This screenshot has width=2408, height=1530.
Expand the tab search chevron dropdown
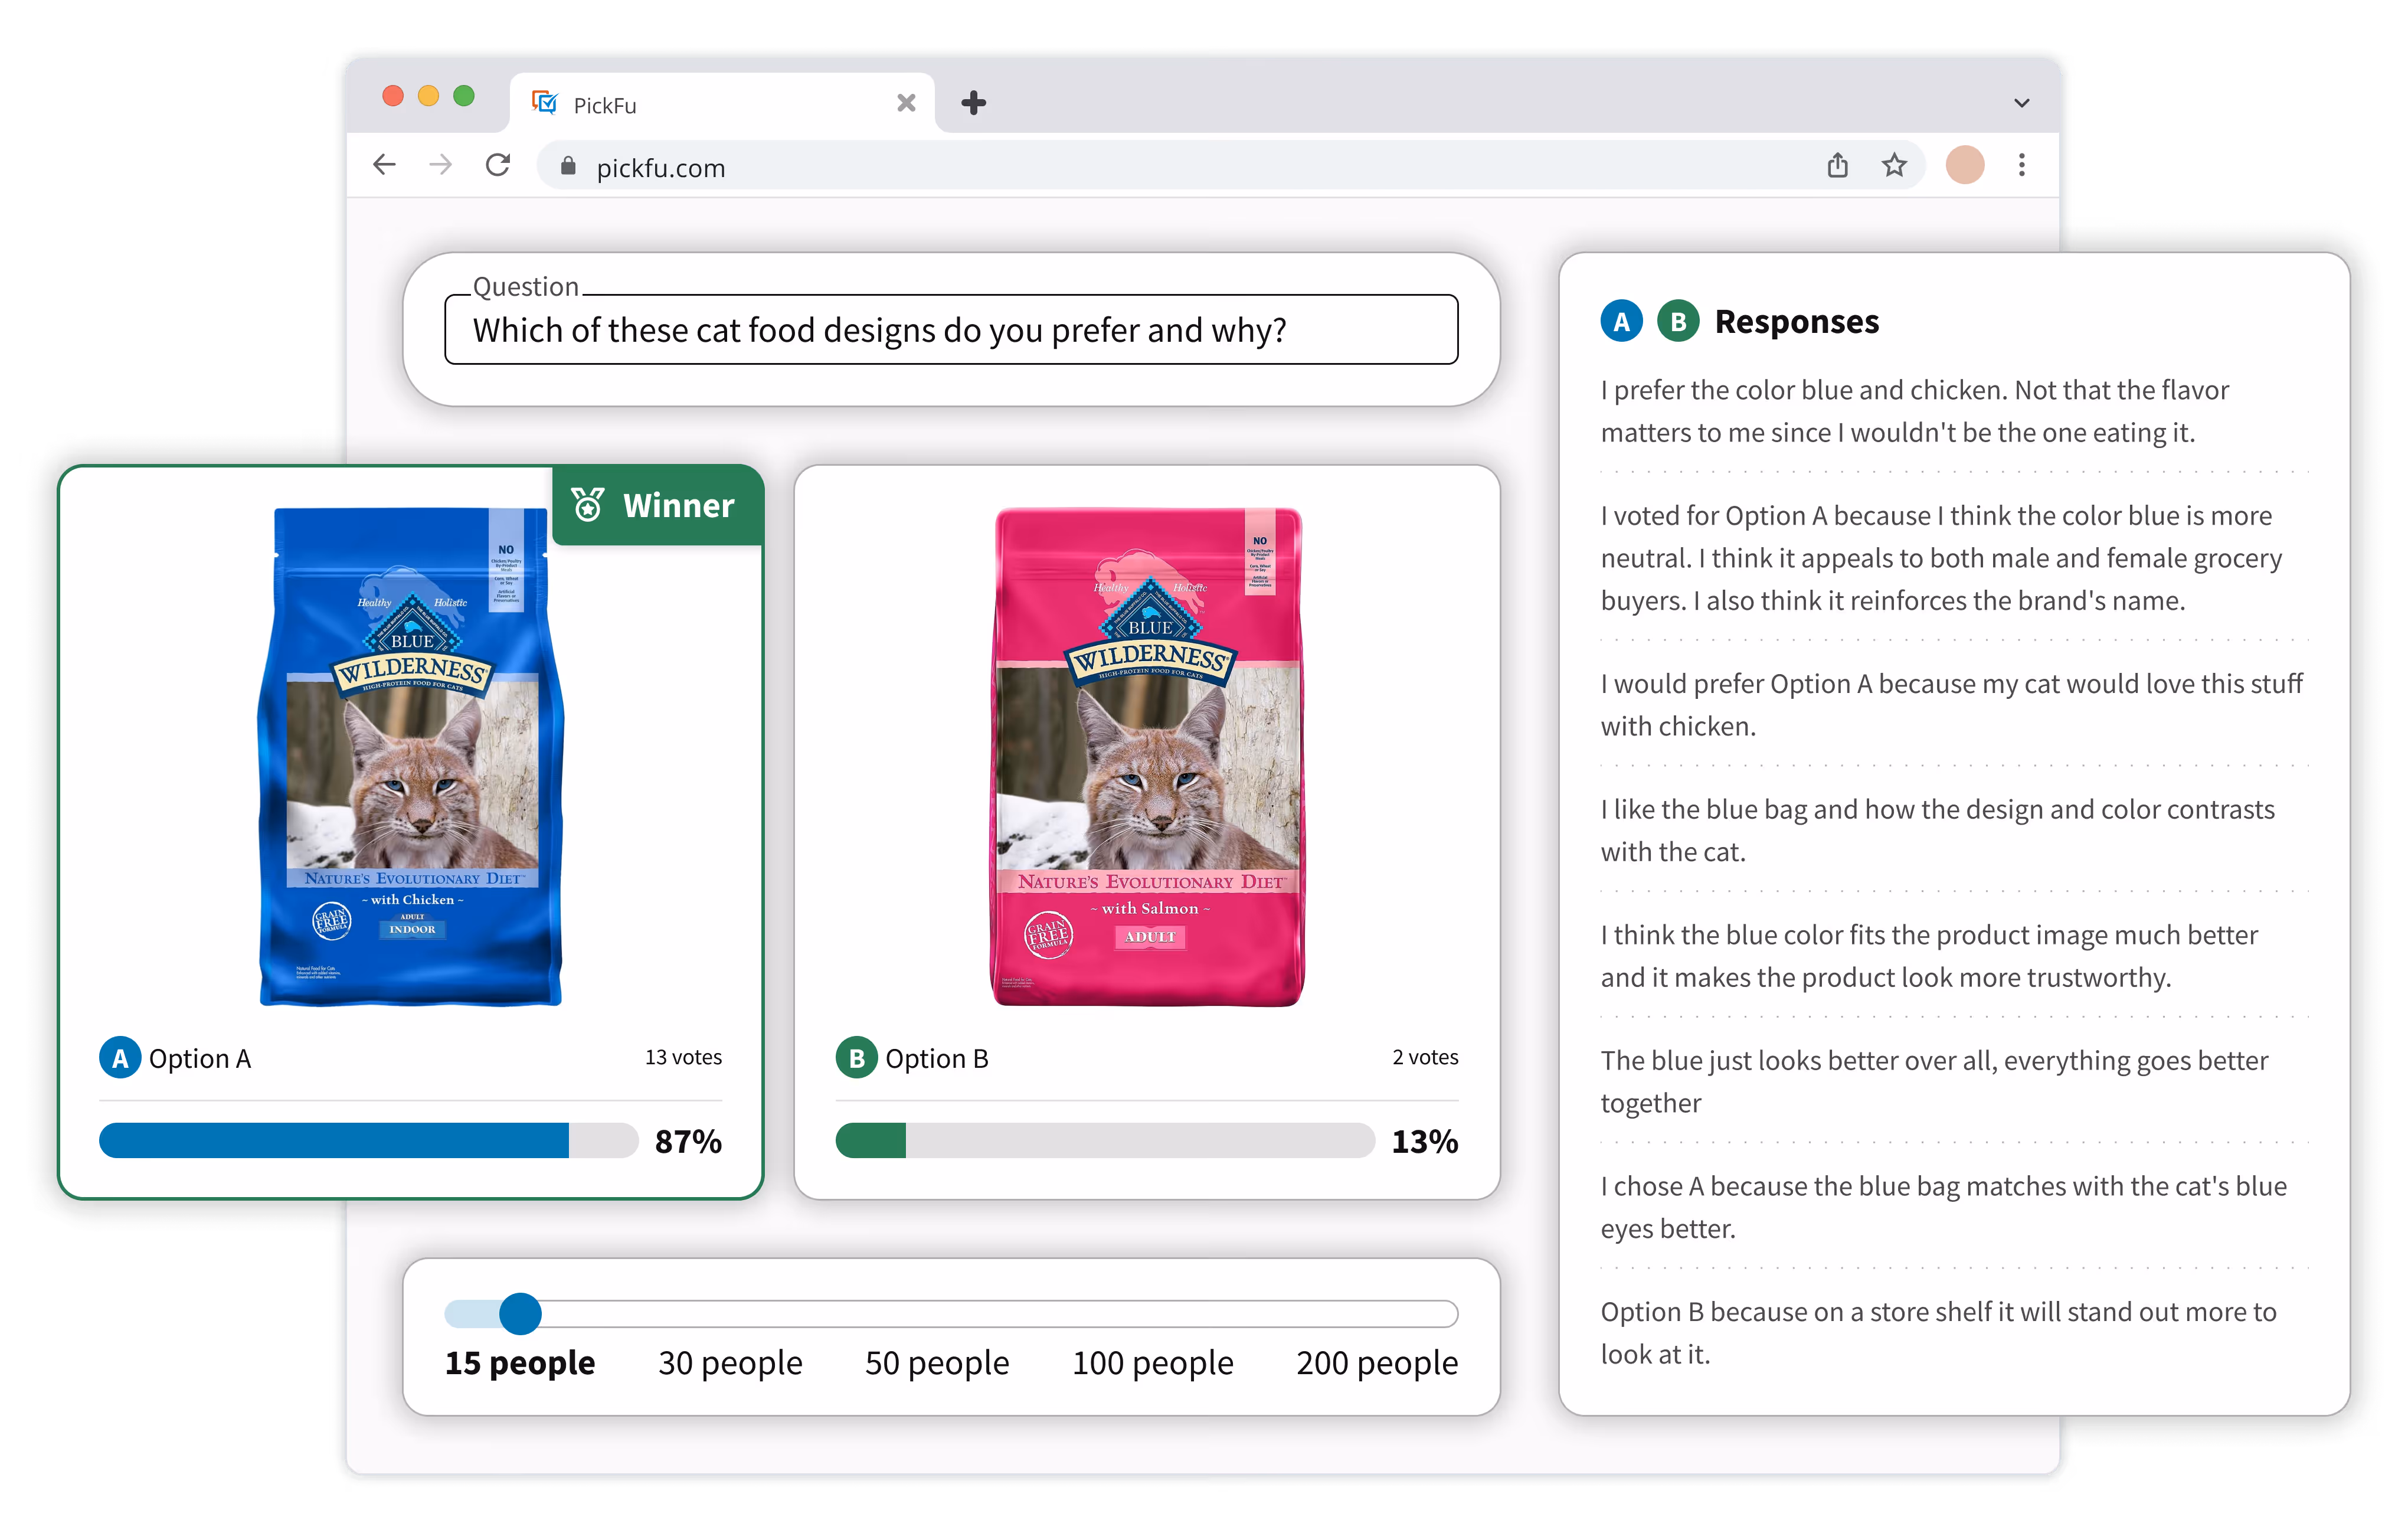point(2021,103)
